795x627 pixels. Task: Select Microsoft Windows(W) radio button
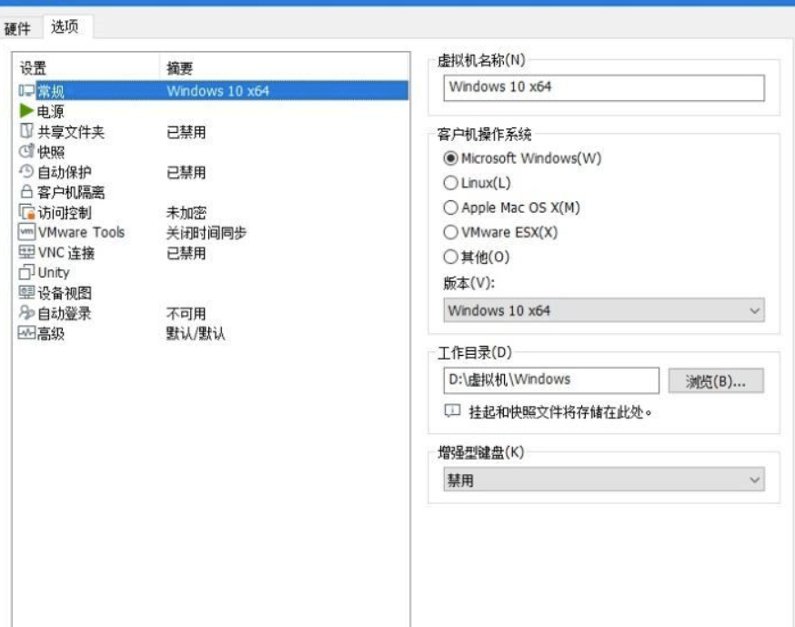450,158
